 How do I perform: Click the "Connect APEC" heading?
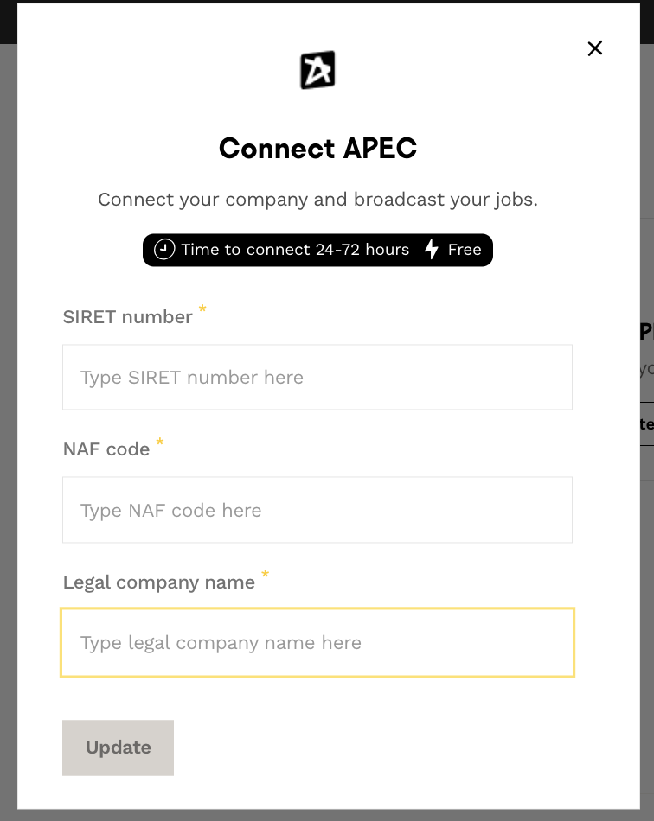tap(317, 148)
